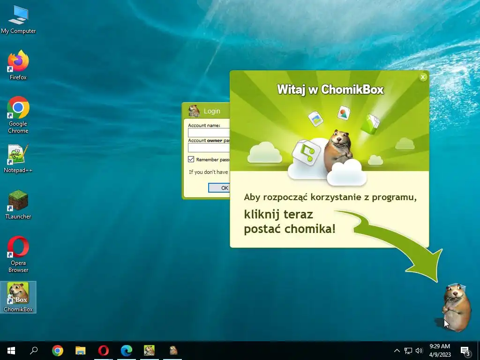The image size is (480, 360).
Task: Close the Witaj w ChomikBox popup
Action: point(423,77)
